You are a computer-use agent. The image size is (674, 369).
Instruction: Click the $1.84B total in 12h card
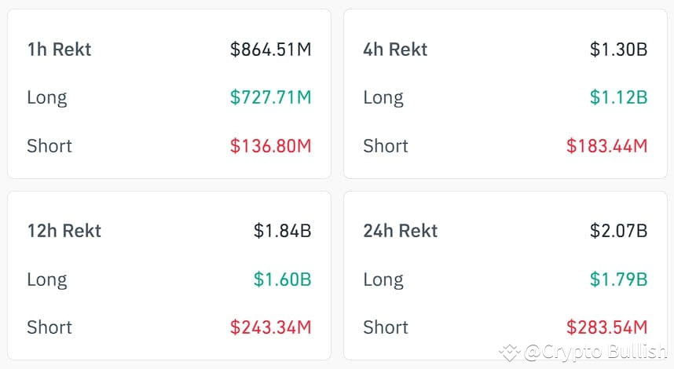[x=283, y=231]
